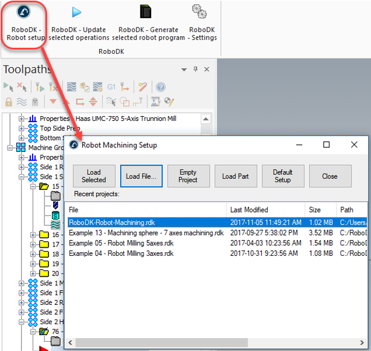
Task: Sort by Path column header
Action: pyautogui.click(x=352, y=210)
